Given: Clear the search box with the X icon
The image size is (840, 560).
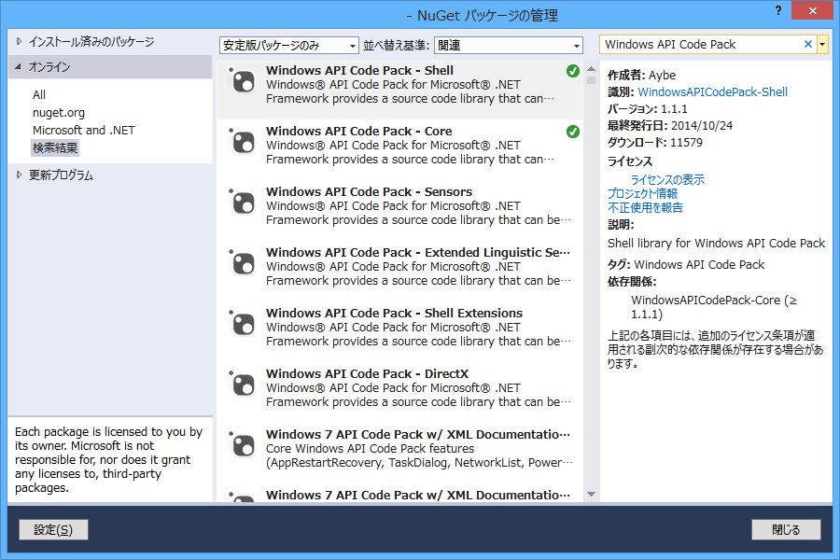Looking at the screenshot, I should pos(808,44).
